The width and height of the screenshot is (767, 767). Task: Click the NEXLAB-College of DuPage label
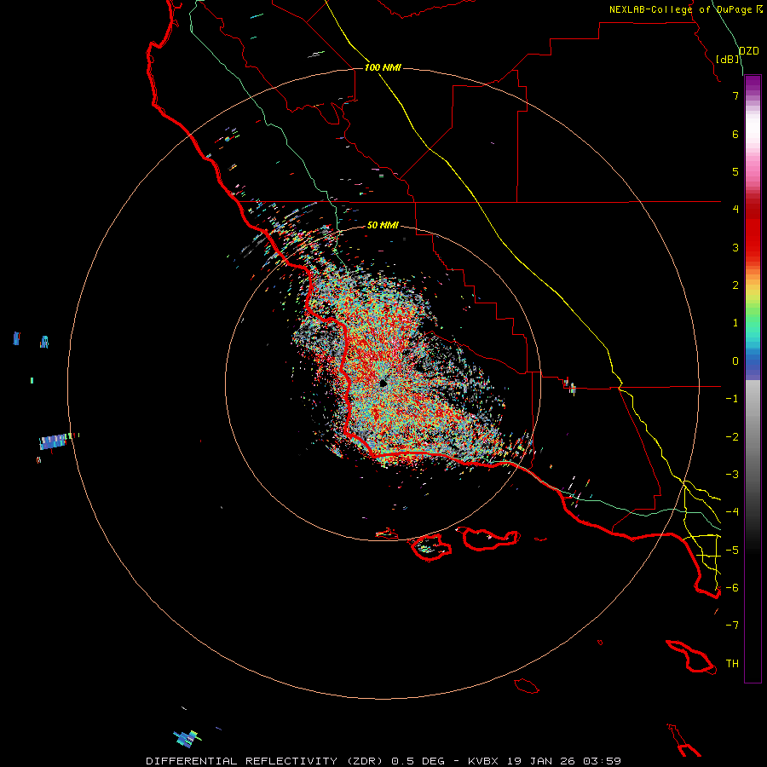(682, 9)
